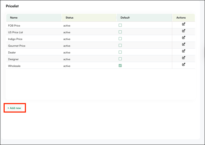This screenshot has width=205, height=145.
Task: Enable default for Dealer pricelist
Action: click(x=120, y=52)
